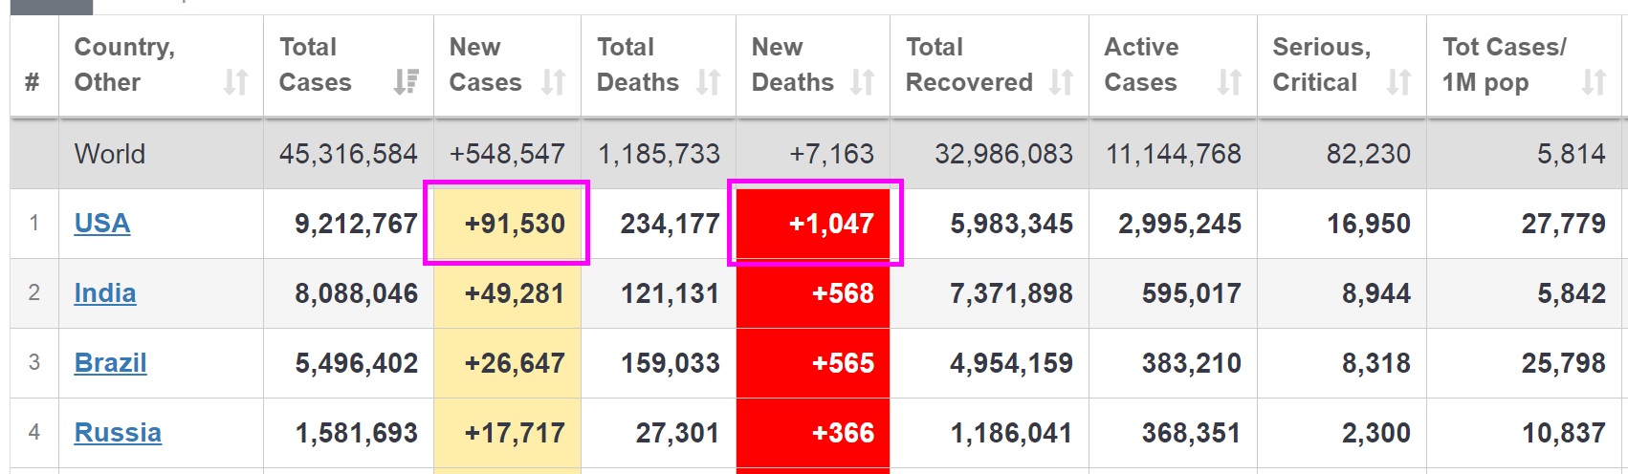Open the USA country link
This screenshot has height=474, width=1628.
[x=102, y=224]
